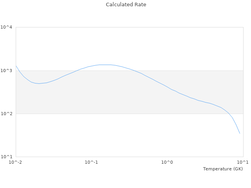Screen dimensions: 251x188
Task: Click the peak of the blue rate curve
Action: [x=106, y=65]
